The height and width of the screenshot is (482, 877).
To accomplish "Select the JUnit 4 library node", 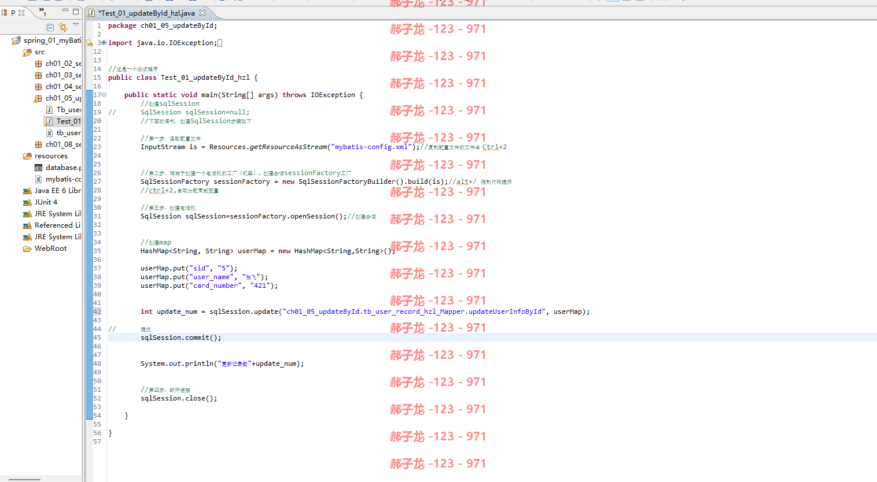I will 40,202.
